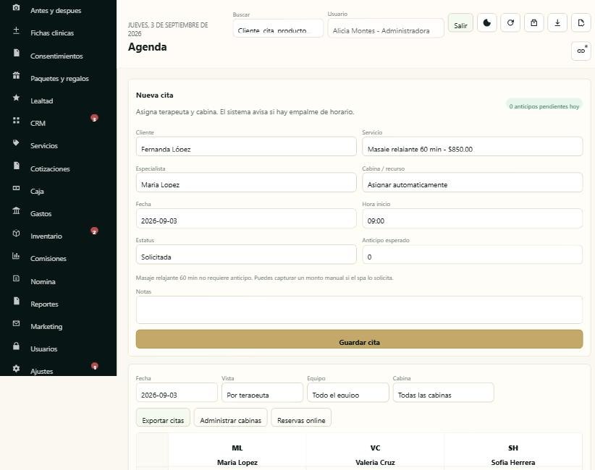Open the Vista dropdown Por terapeuta
The width and height of the screenshot is (595, 470).
click(x=262, y=393)
